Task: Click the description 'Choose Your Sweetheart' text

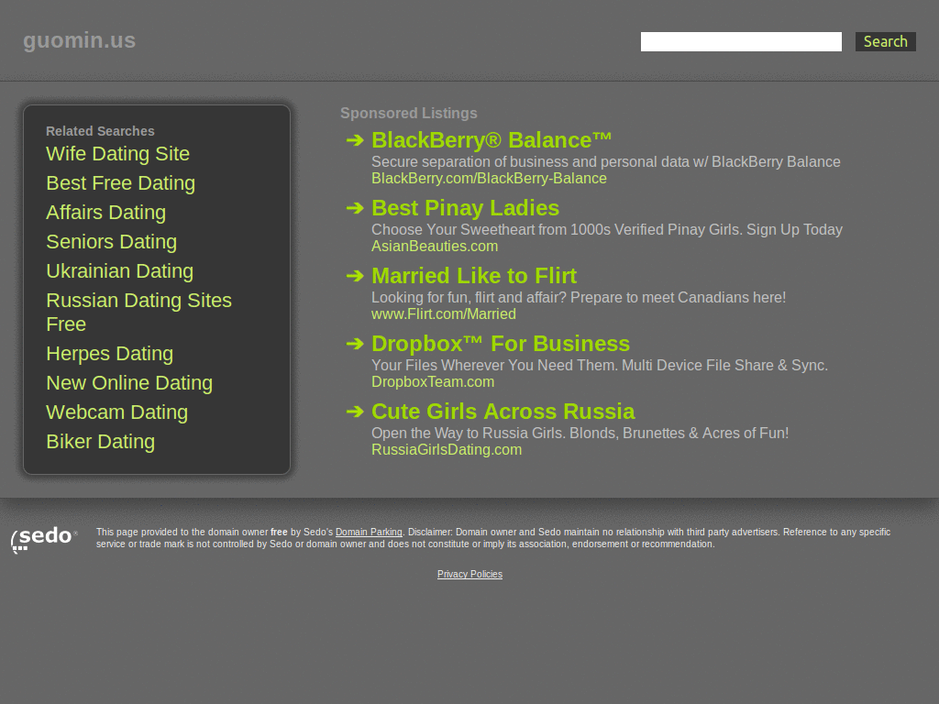Action: (607, 230)
